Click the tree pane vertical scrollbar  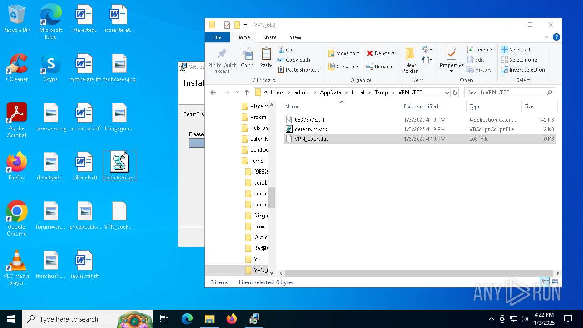(x=271, y=197)
